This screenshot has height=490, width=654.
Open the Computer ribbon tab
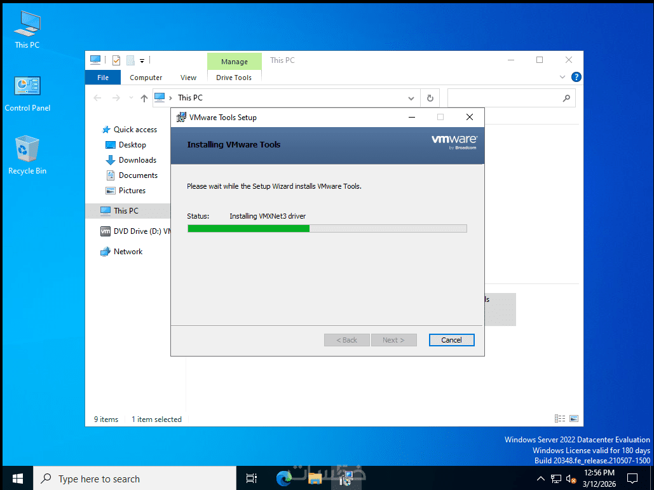coord(146,78)
